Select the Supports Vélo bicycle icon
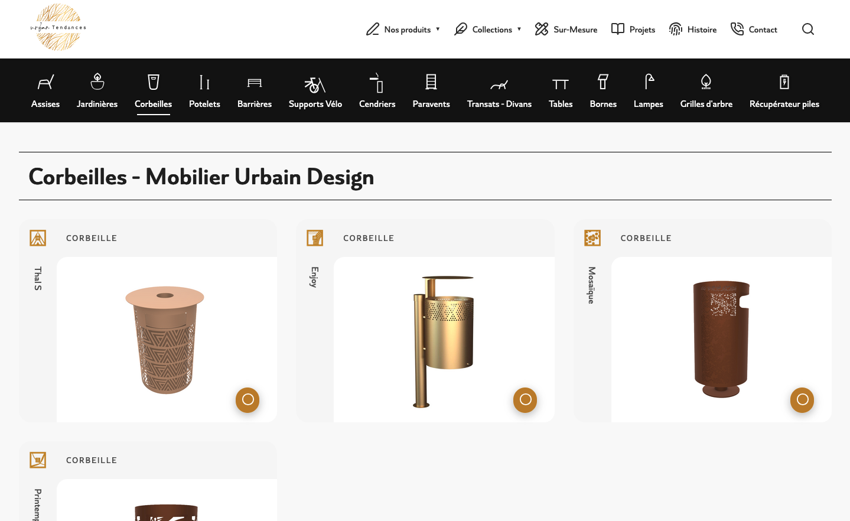850x521 pixels. 315,85
